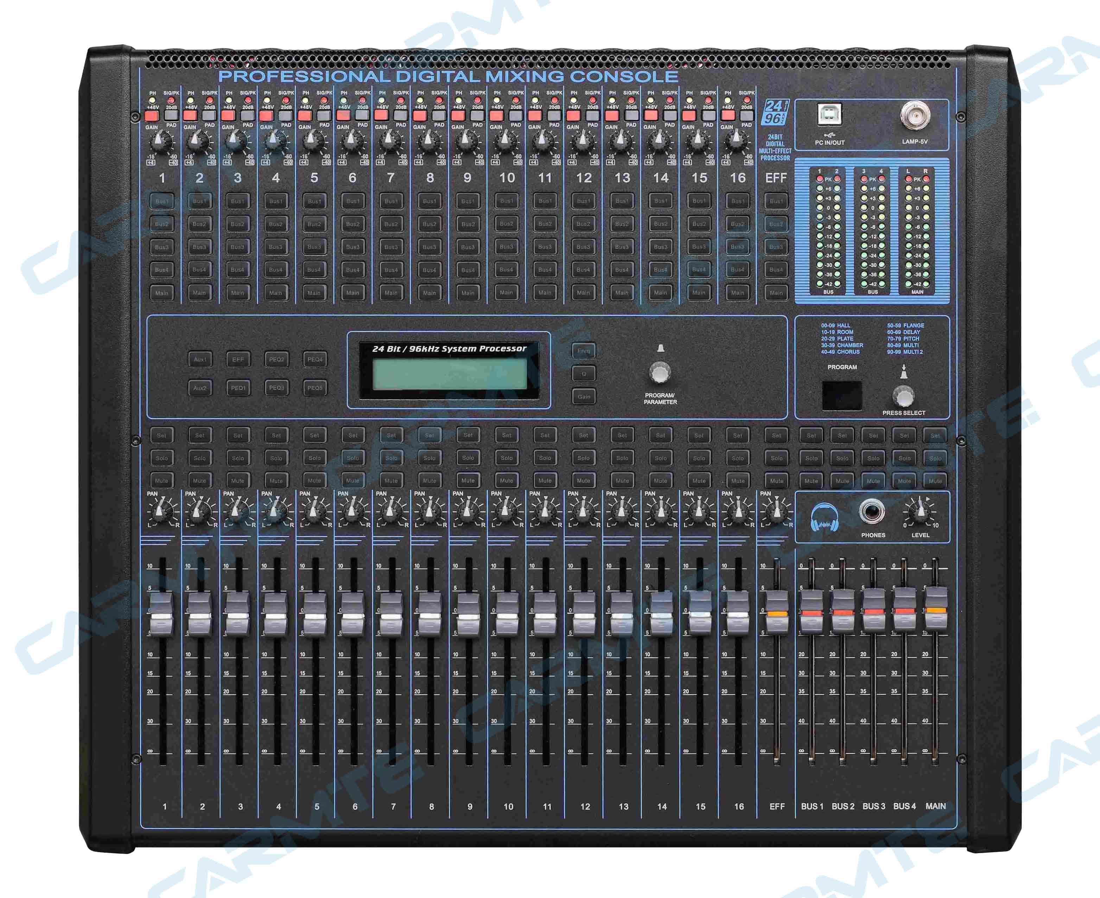This screenshot has width=1100, height=898.
Task: Click the LAMP-5V BNC connector
Action: (x=915, y=115)
